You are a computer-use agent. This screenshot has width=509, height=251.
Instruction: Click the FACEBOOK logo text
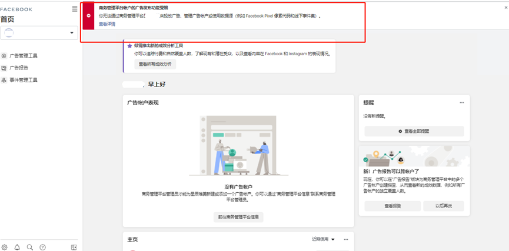pos(16,9)
